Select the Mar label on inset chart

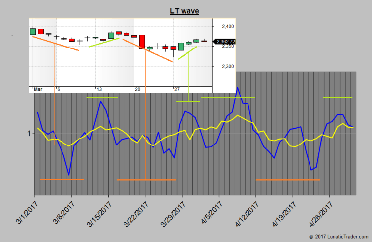pos(38,89)
